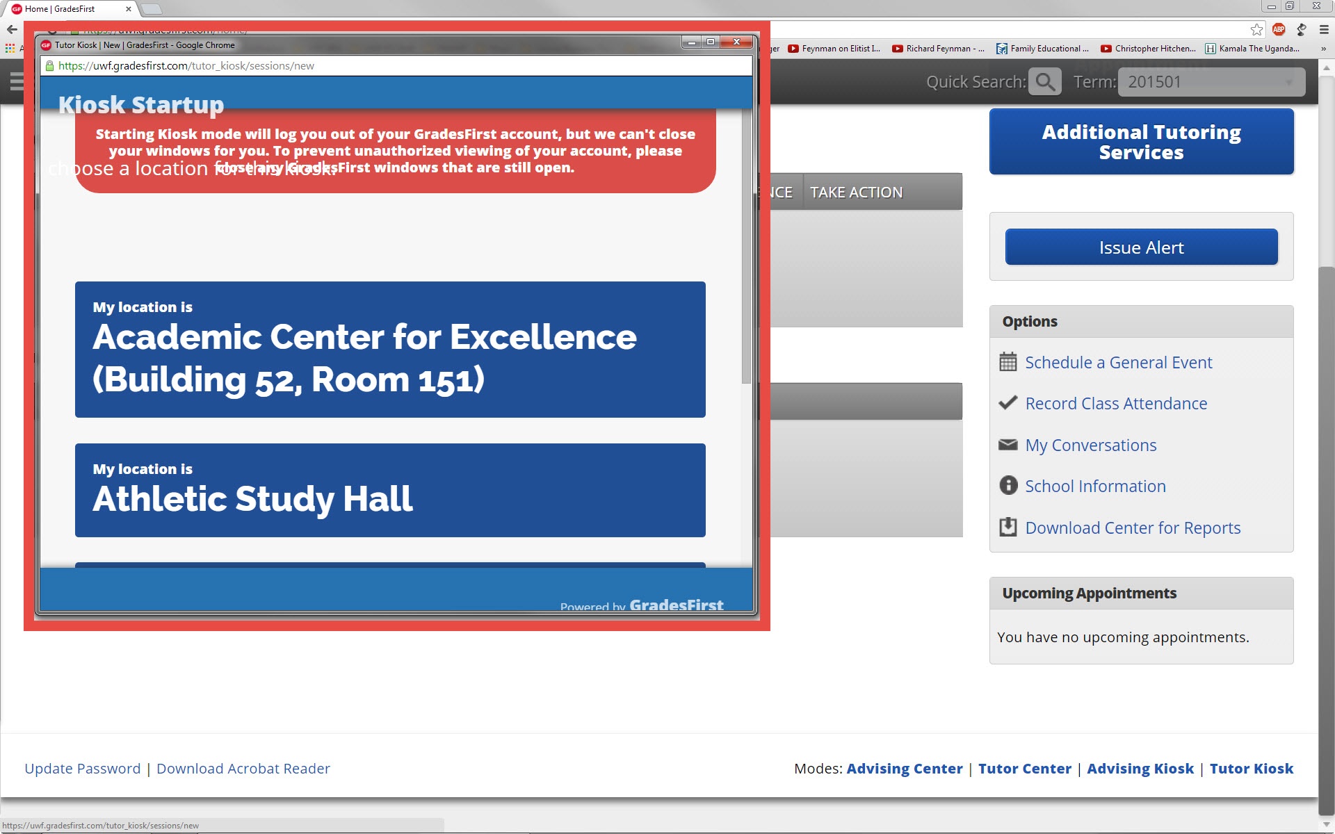Click the Quick Search magnifier icon
This screenshot has height=834, width=1335.
point(1045,82)
